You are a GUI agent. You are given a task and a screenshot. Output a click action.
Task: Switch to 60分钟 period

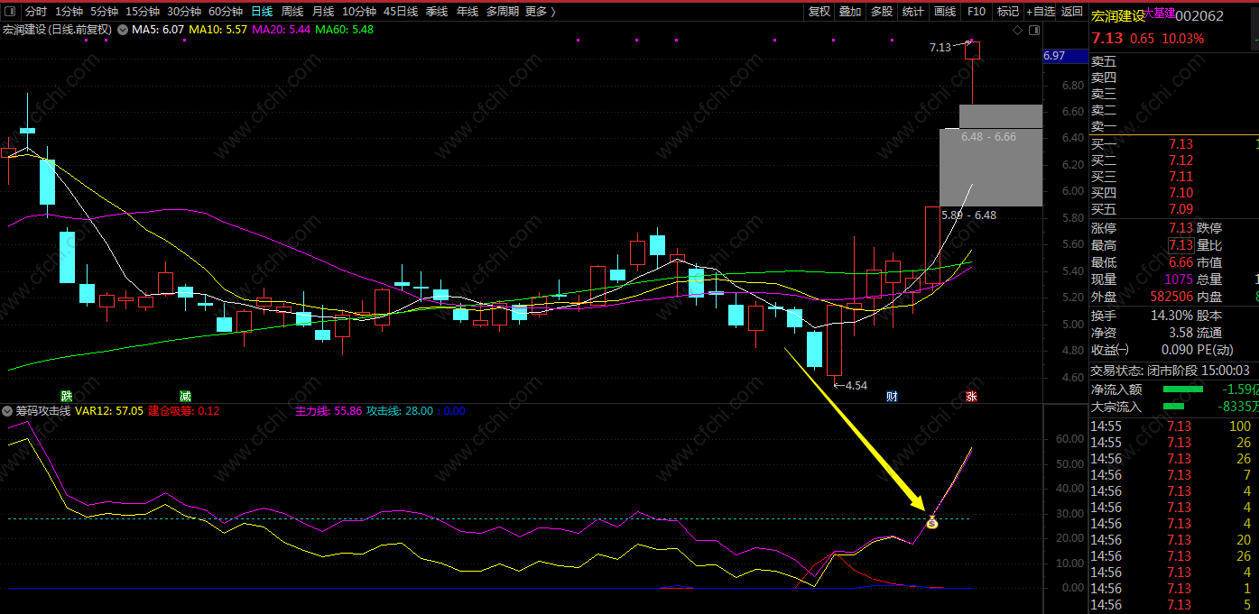226,12
